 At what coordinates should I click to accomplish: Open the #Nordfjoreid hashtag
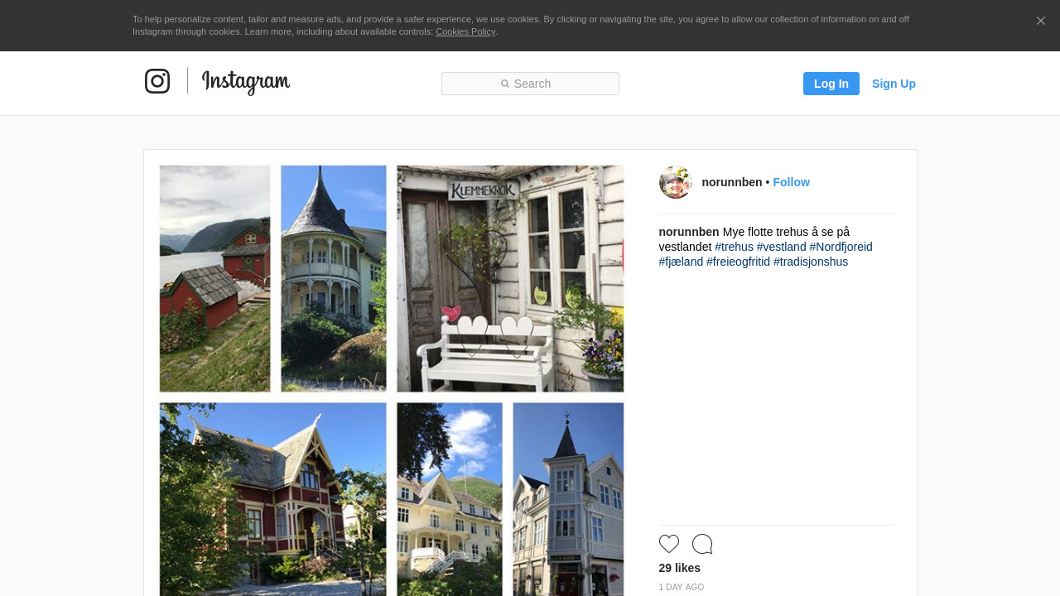point(841,247)
